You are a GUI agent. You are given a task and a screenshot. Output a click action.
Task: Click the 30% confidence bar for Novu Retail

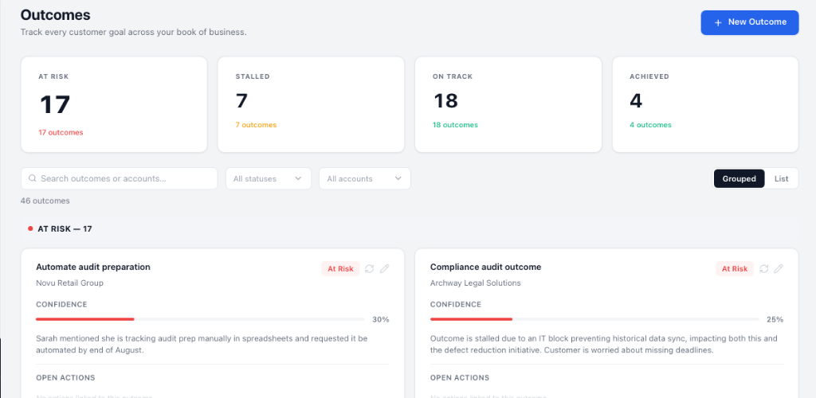pyautogui.click(x=200, y=319)
